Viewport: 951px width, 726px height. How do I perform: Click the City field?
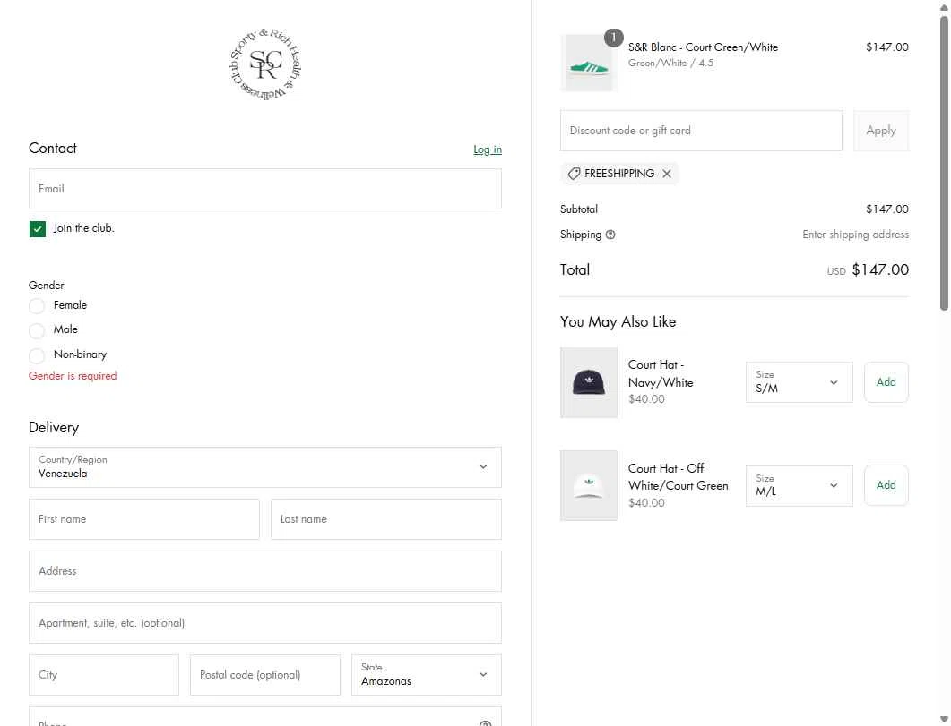click(104, 675)
